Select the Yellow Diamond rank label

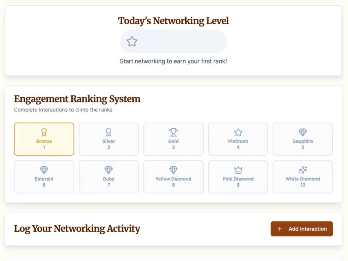pyautogui.click(x=173, y=179)
